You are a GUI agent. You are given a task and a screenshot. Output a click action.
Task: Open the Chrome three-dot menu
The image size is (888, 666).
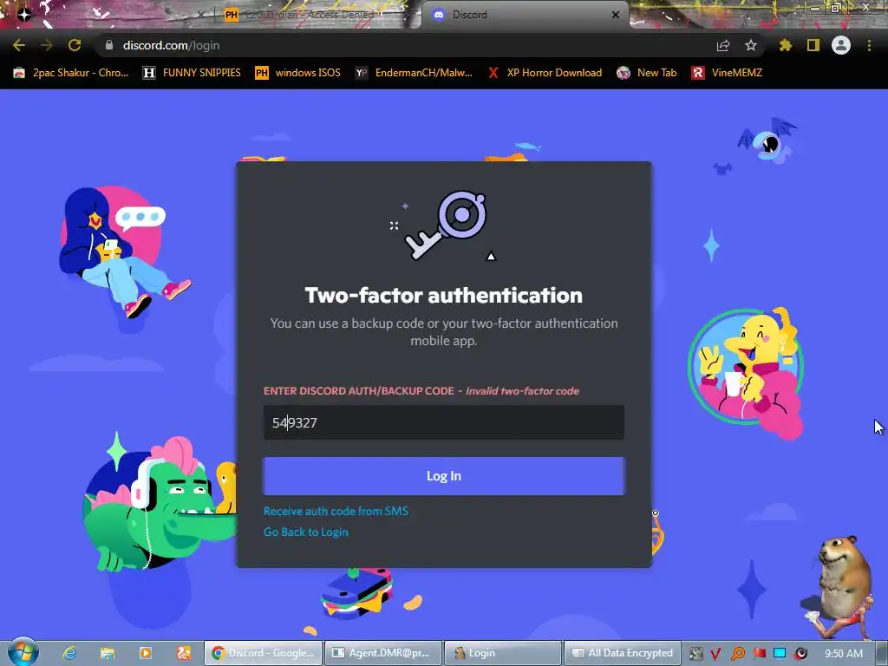(x=869, y=45)
